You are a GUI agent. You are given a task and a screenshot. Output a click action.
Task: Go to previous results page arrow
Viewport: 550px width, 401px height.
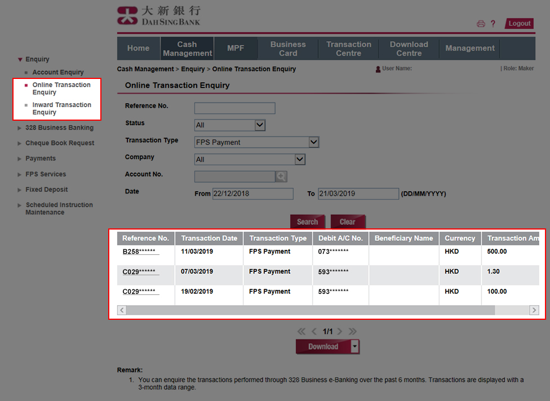tap(314, 331)
